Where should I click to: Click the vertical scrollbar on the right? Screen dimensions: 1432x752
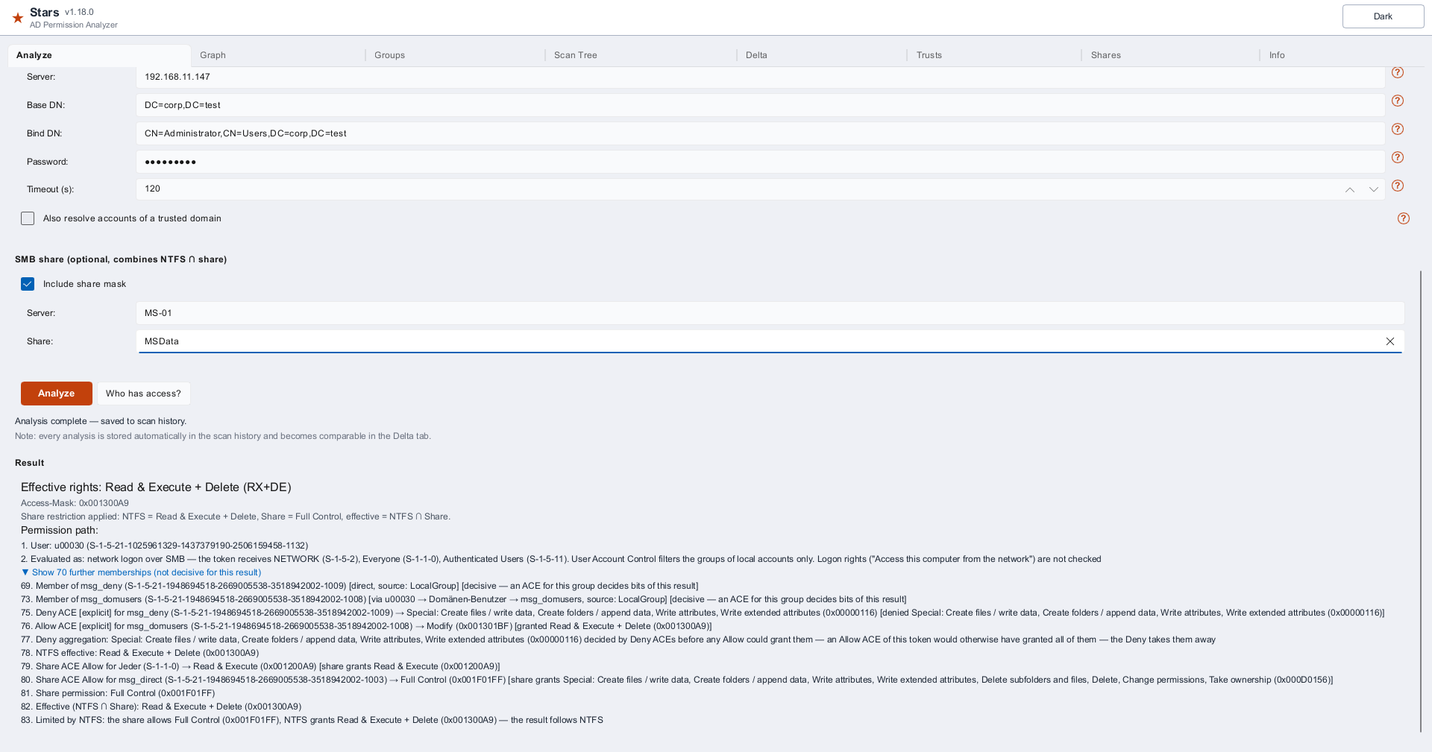point(1421,501)
